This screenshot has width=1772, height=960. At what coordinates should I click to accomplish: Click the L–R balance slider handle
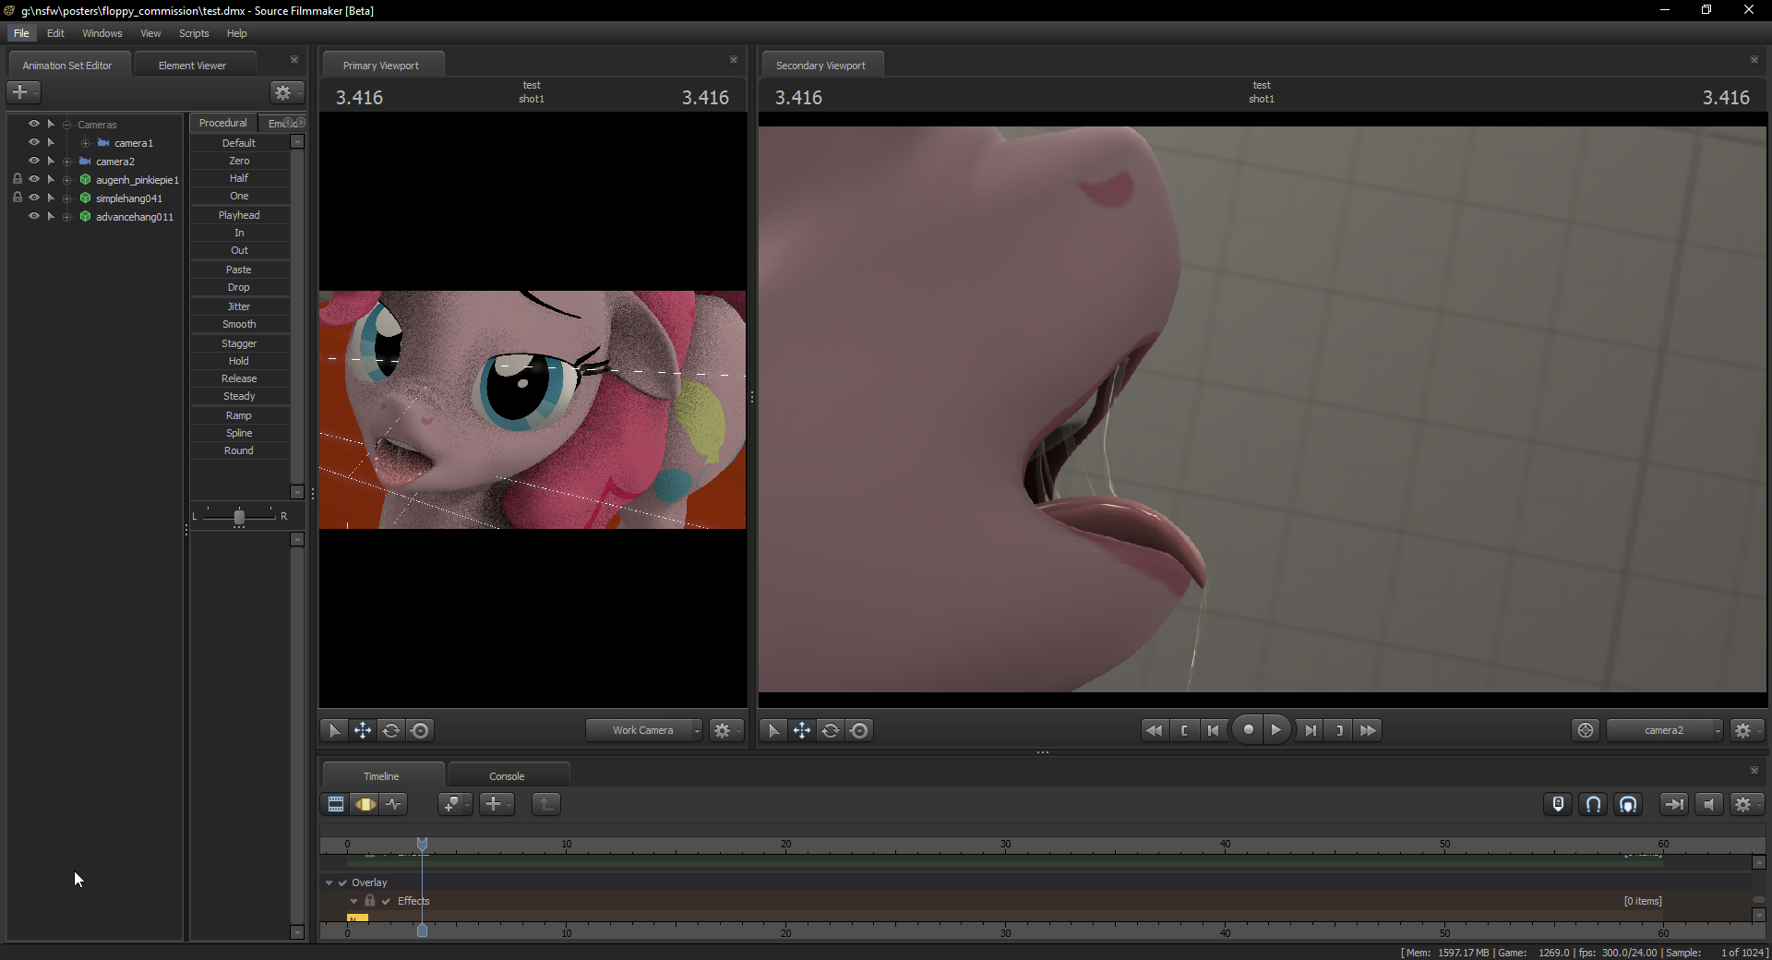(x=239, y=517)
